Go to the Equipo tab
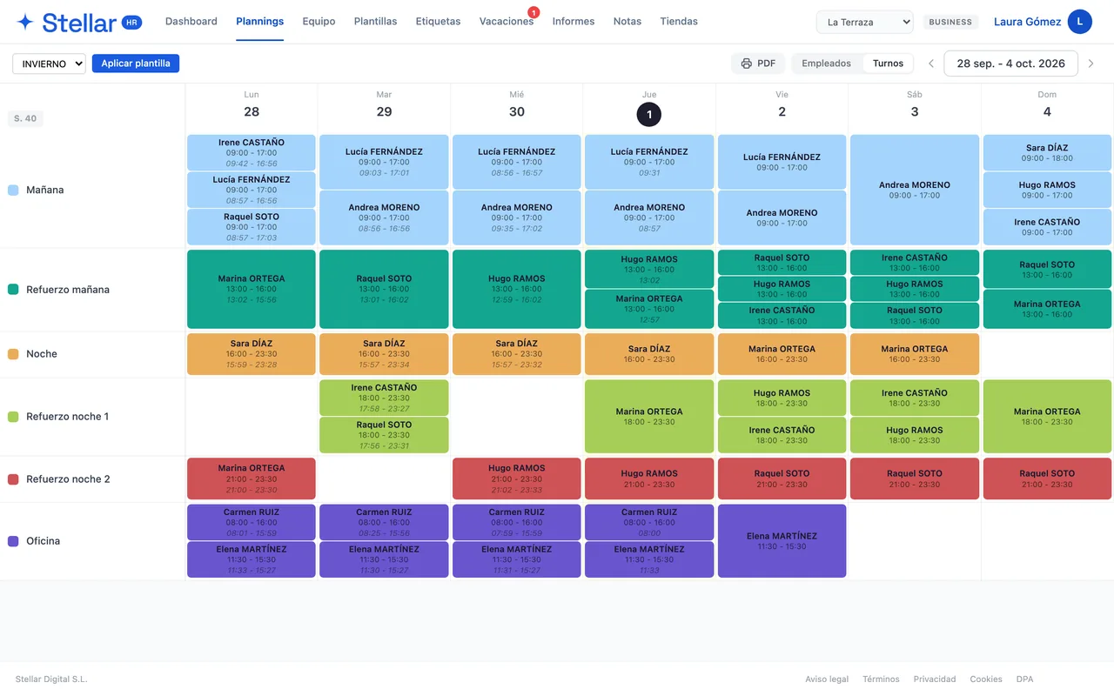1114x696 pixels. pyautogui.click(x=319, y=22)
